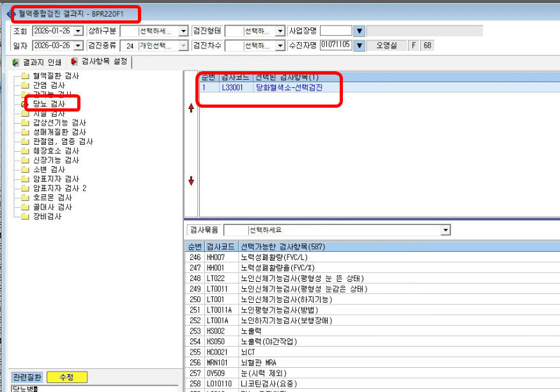Screen dimensions: 560x392
Task: Click the red up arrow icon
Action: [x=191, y=108]
